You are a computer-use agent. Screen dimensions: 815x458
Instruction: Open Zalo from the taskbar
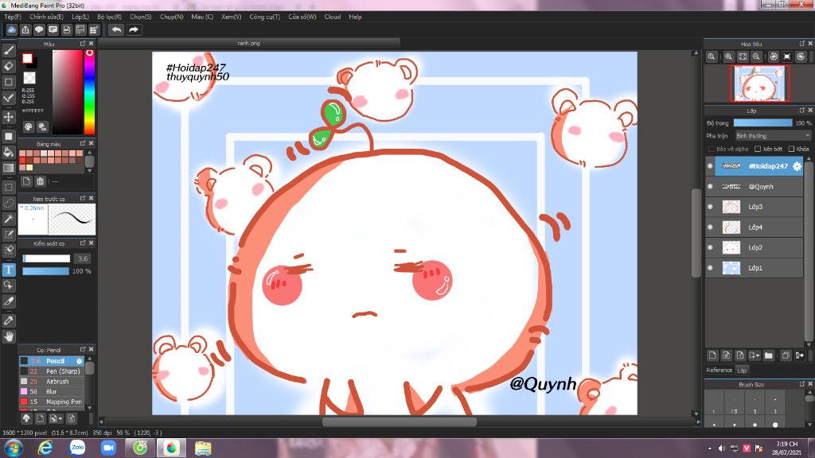click(x=77, y=448)
